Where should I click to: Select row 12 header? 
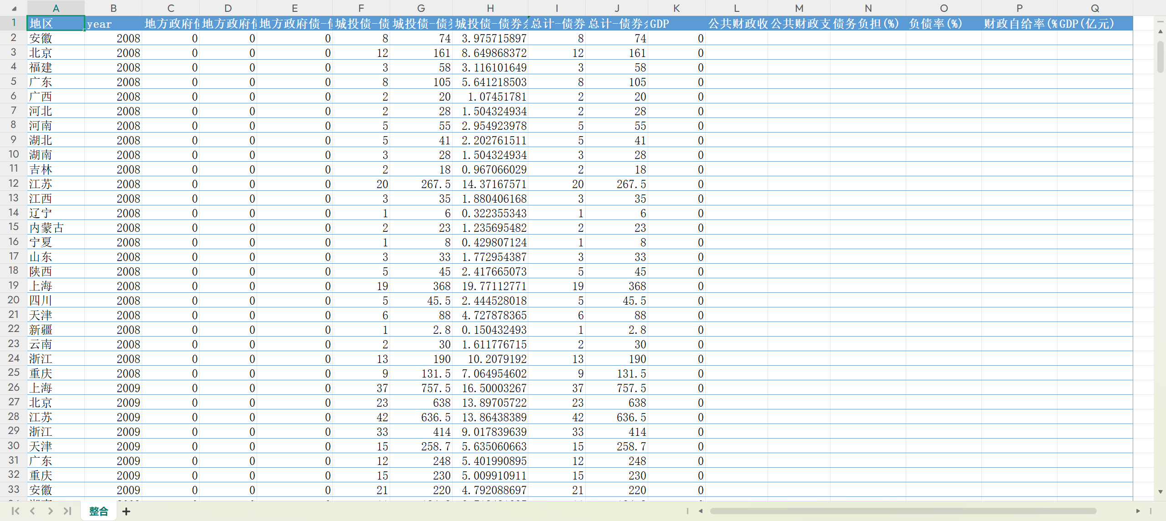tap(13, 184)
